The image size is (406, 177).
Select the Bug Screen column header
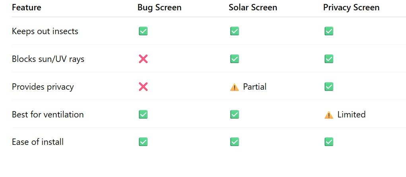coord(159,7)
